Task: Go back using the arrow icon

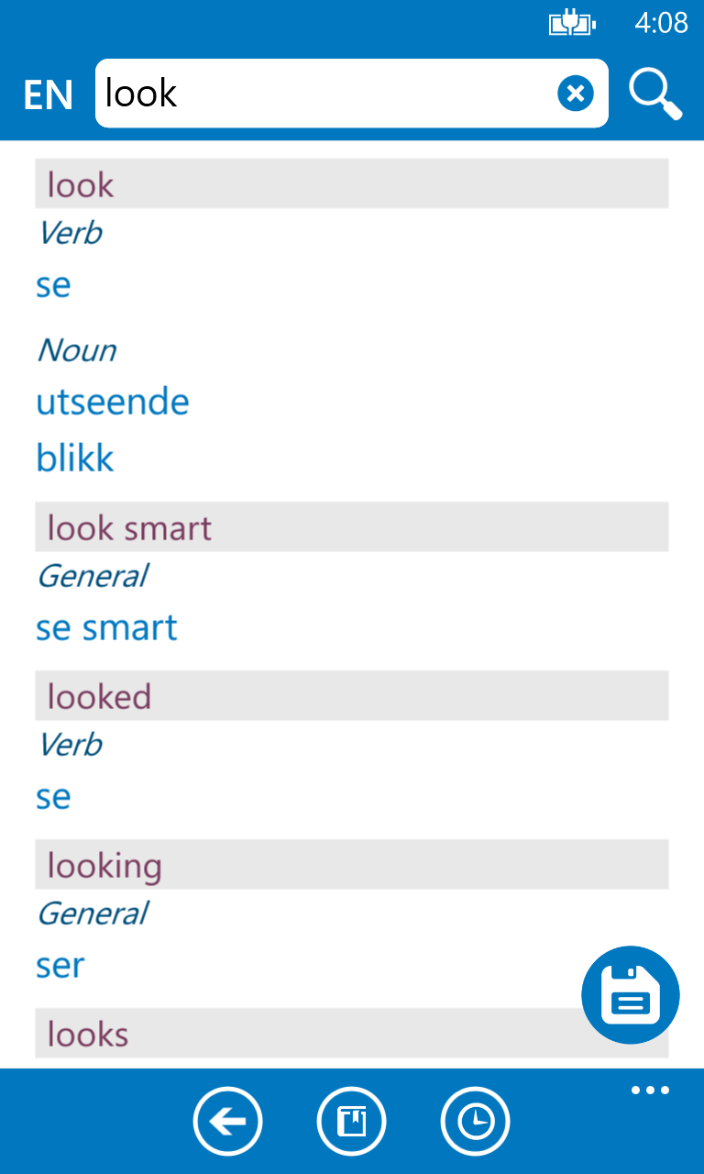Action: point(227,1121)
